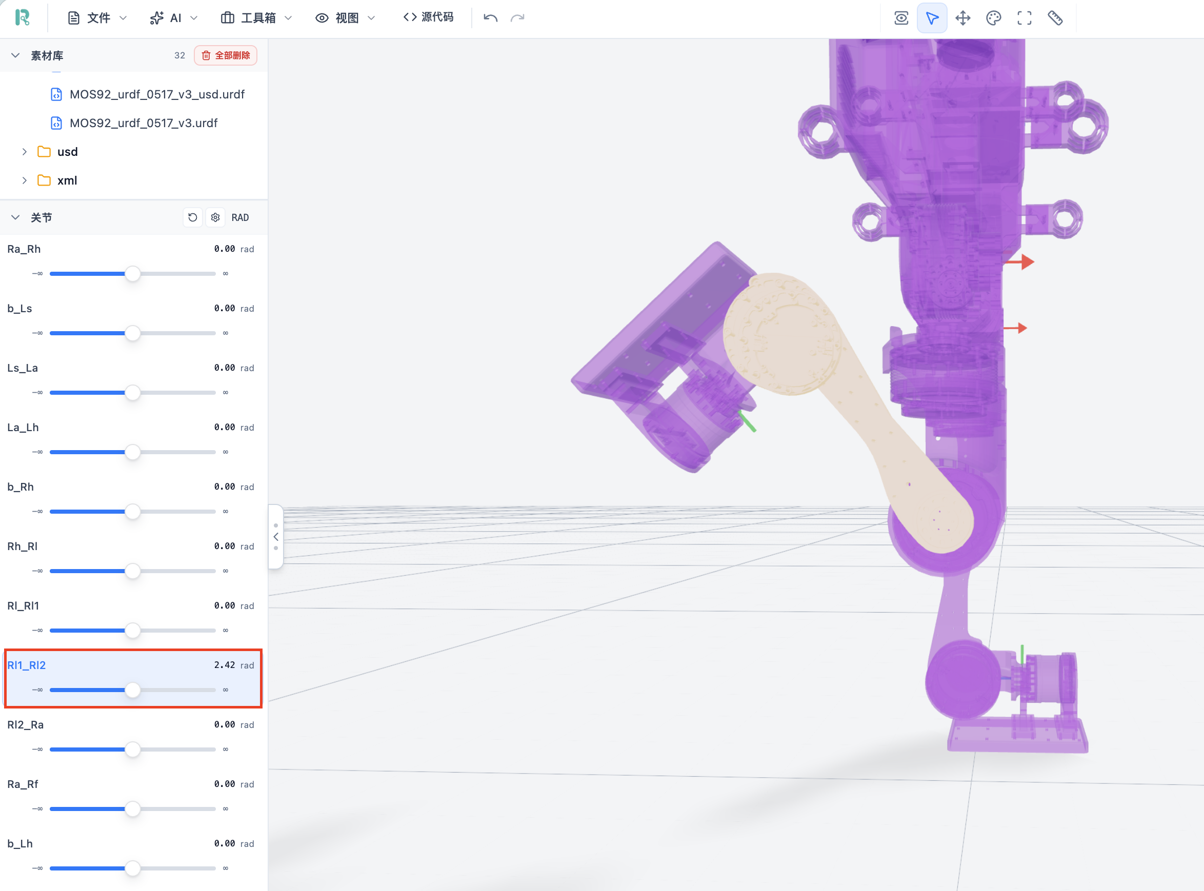Click the Rl1_Rl2 joint slider handle
Screen dimensions: 1204x891
[133, 690]
